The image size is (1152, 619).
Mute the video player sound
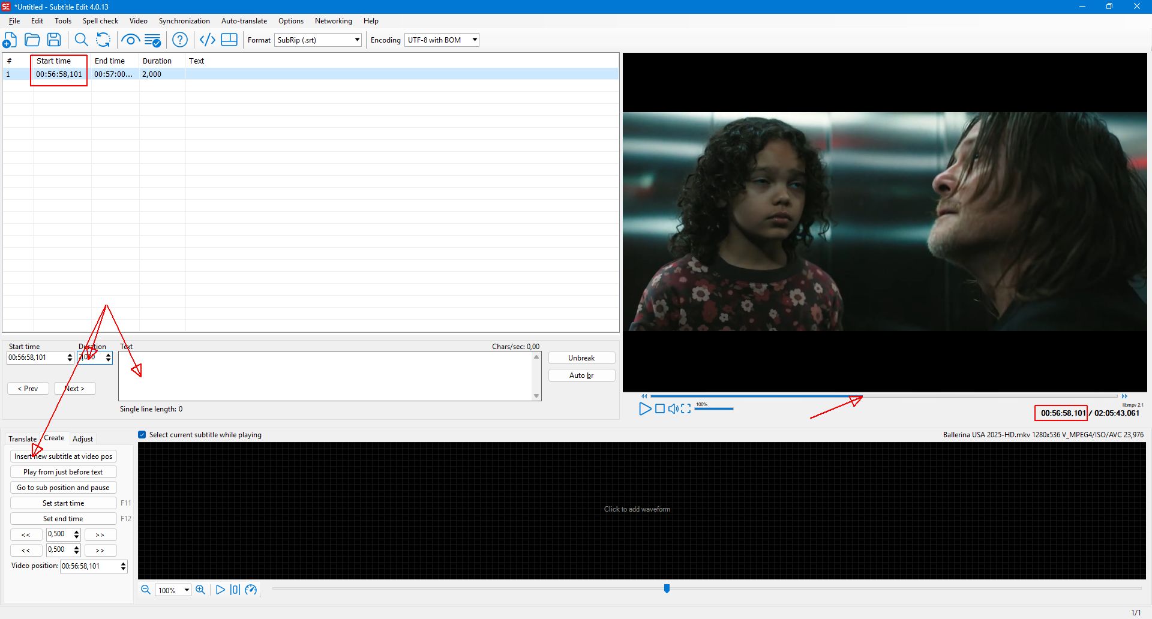(674, 408)
